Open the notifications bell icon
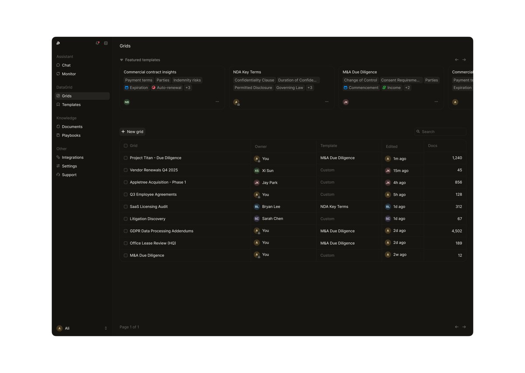Viewport: 525px width, 373px height. (x=97, y=43)
